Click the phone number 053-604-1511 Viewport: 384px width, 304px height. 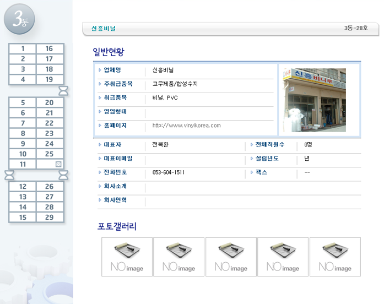169,172
